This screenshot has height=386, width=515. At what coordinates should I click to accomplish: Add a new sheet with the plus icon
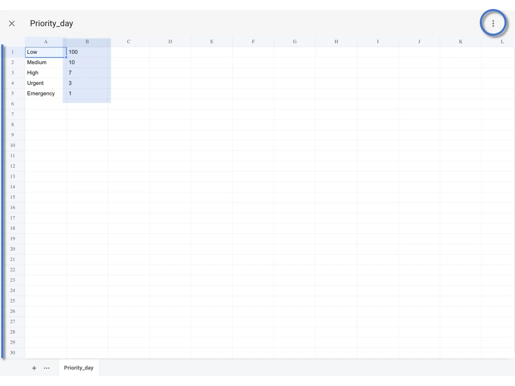34,367
